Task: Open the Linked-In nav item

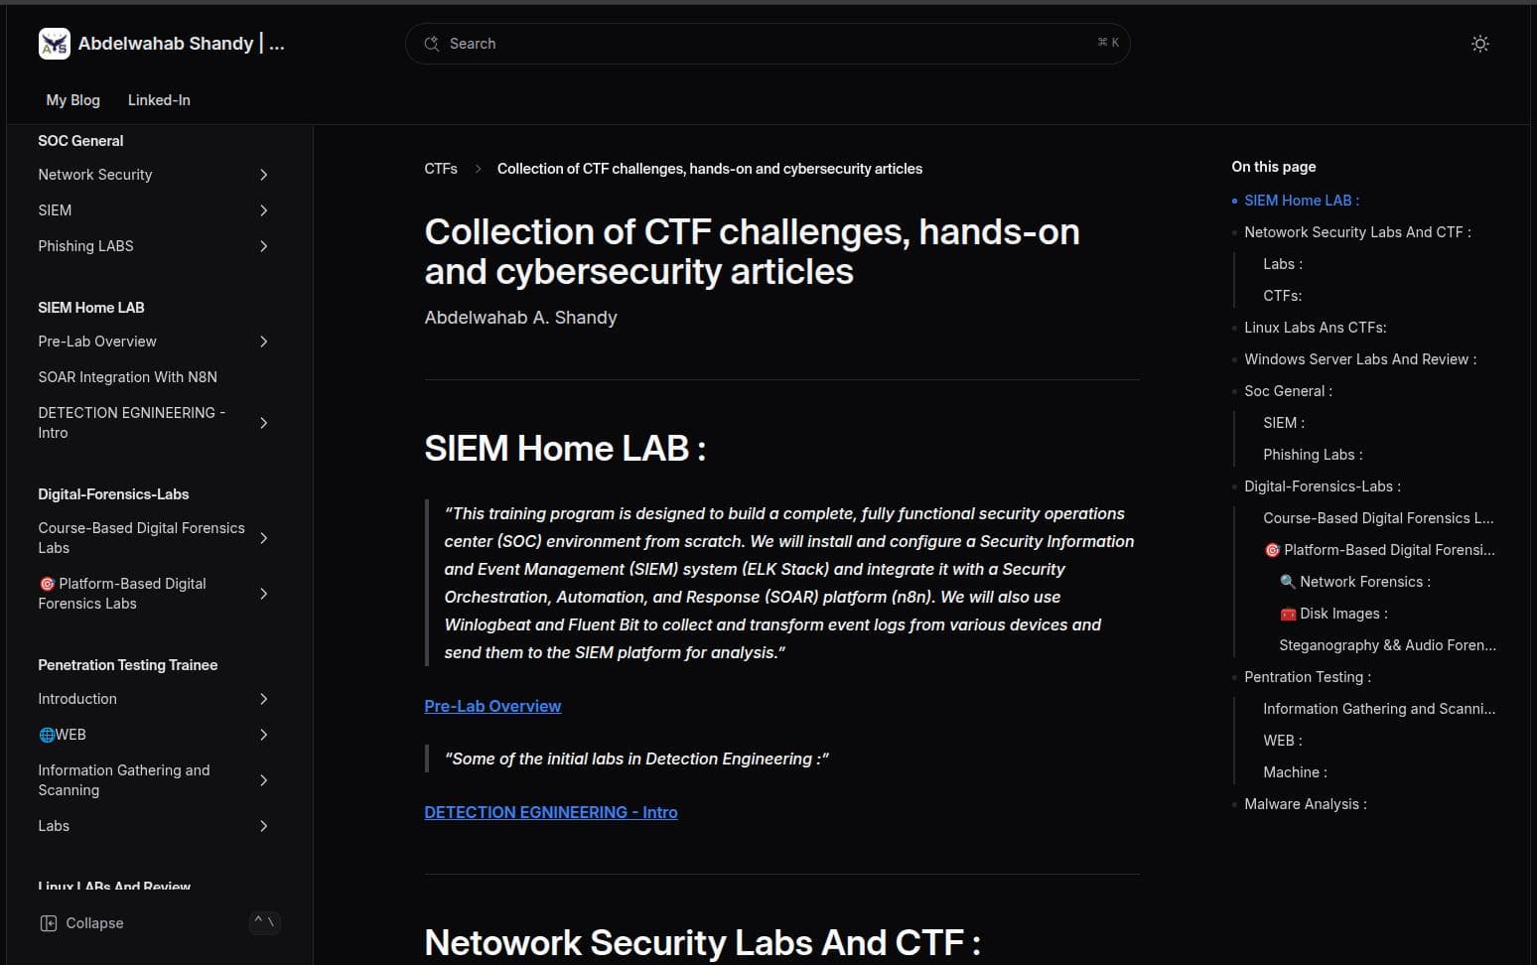Action: [x=159, y=100]
